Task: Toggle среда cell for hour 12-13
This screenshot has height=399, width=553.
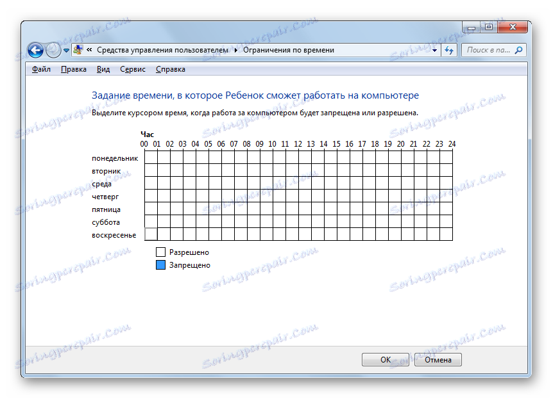Action: (305, 183)
